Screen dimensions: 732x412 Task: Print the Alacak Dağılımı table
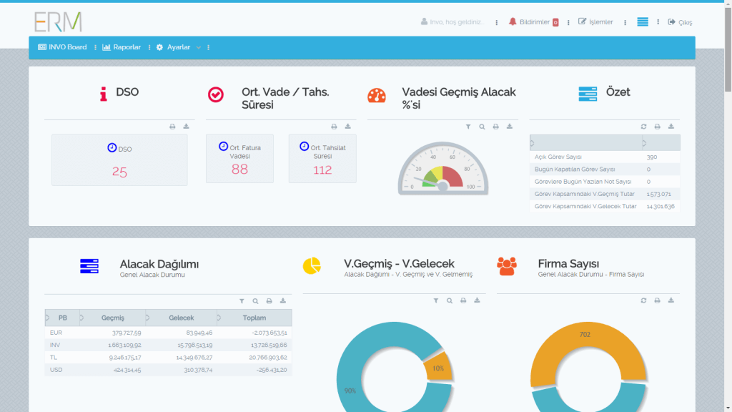coord(269,301)
